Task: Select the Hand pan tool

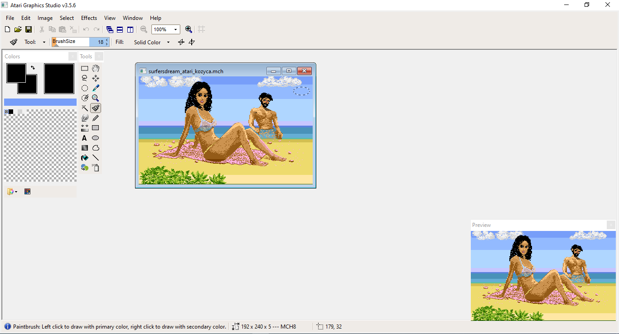Action: (96, 68)
